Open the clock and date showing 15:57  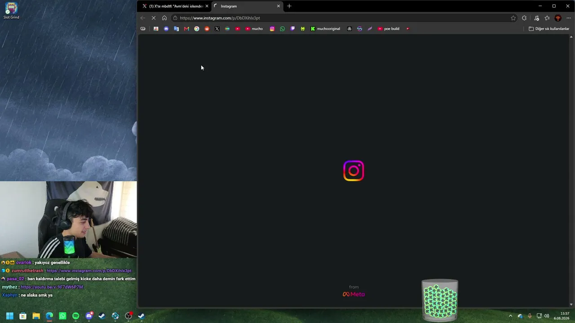click(562, 316)
